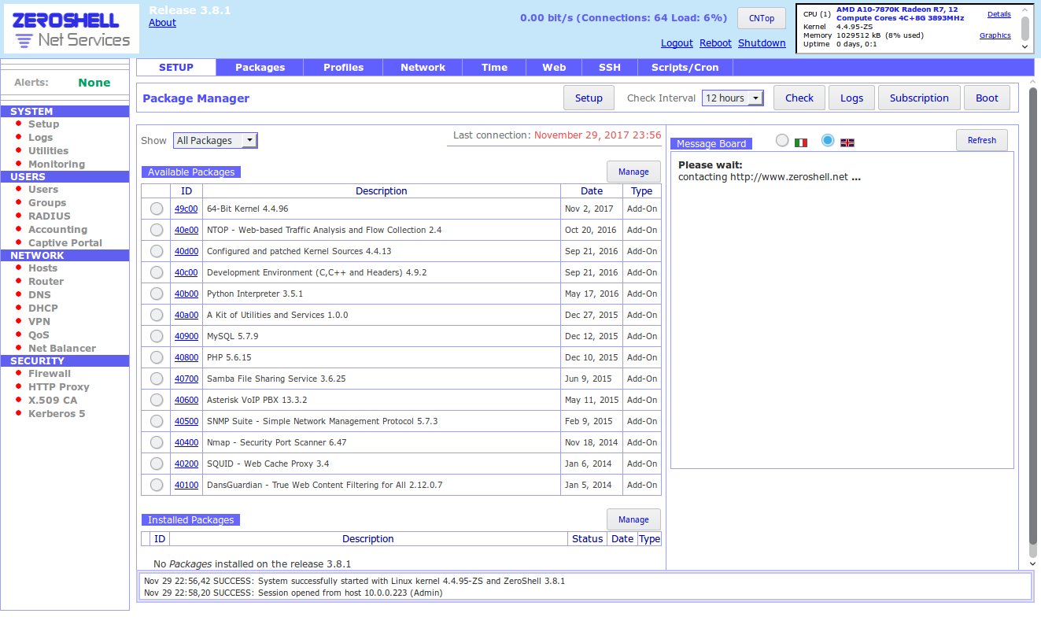Click the Reboot link
Viewport: 1041px width, 617px height.
[715, 43]
